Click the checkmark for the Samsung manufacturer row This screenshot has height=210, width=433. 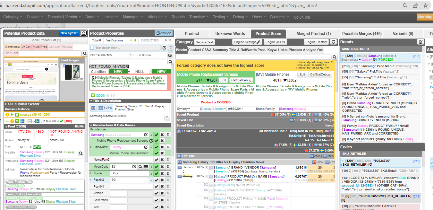point(156,135)
